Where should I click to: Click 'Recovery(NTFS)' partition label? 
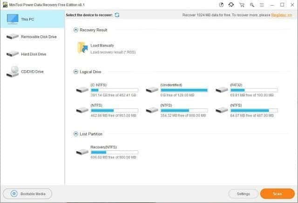pyautogui.click(x=103, y=147)
